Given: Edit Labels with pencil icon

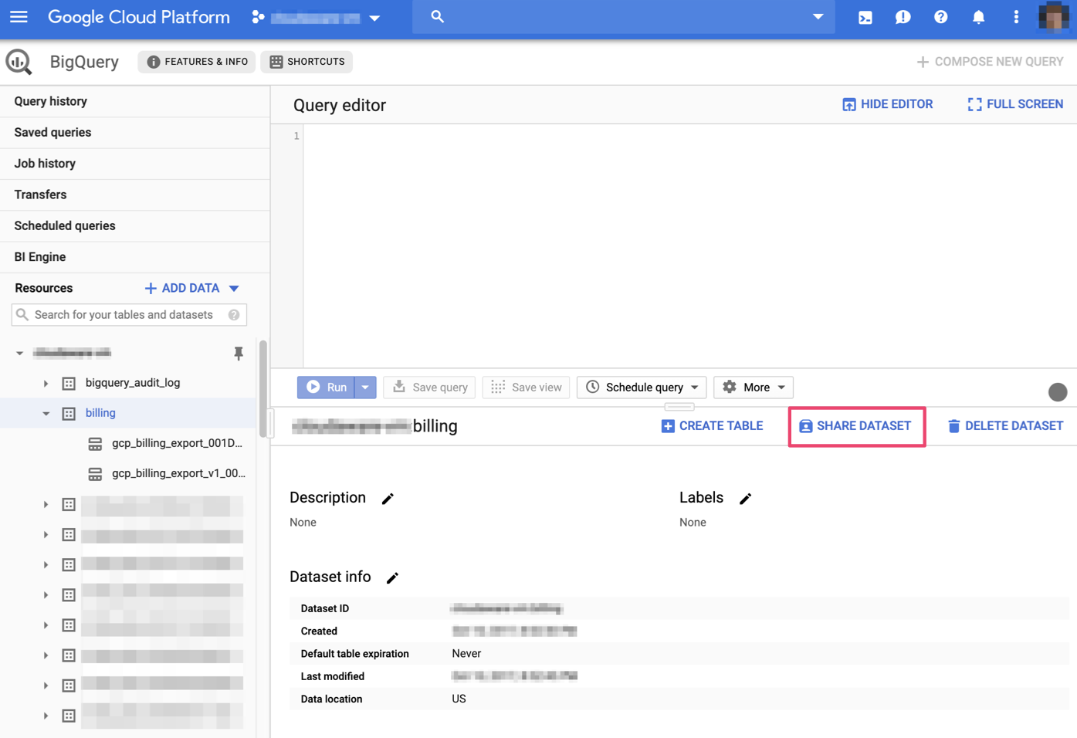Looking at the screenshot, I should point(745,499).
